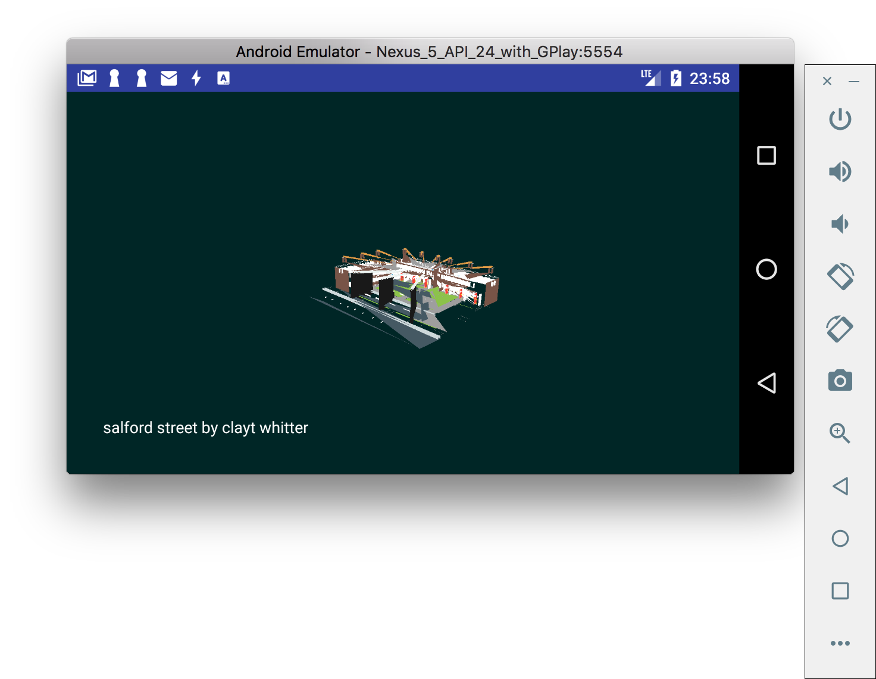The image size is (876, 679).
Task: Click the clock showing 23:58
Action: [711, 77]
